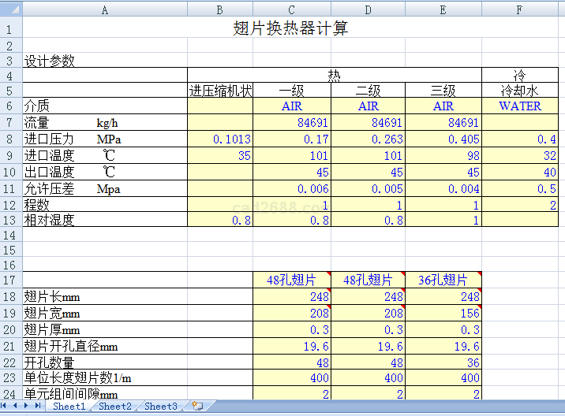Select row 17 header
This screenshot has height=416, width=565.
point(11,280)
